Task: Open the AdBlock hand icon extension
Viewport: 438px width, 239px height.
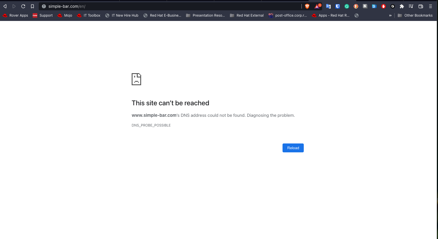Action: coord(384,6)
